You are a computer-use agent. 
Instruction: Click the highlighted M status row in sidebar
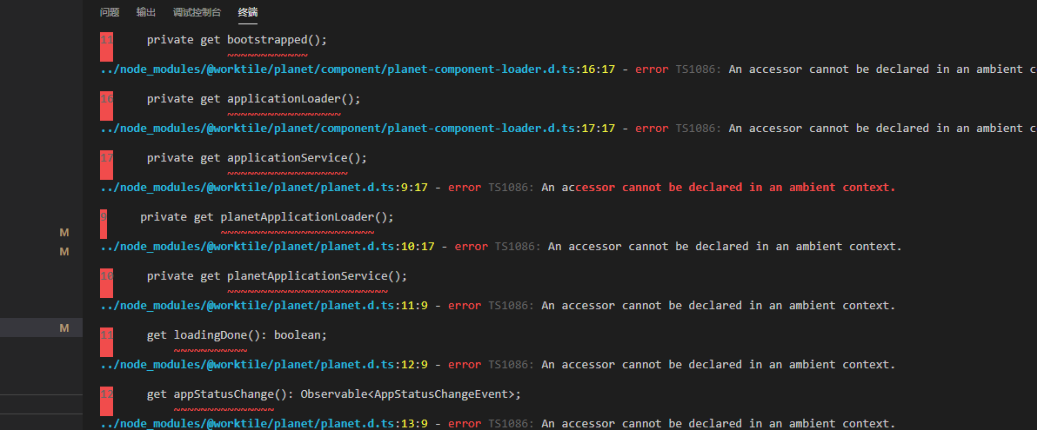[41, 328]
